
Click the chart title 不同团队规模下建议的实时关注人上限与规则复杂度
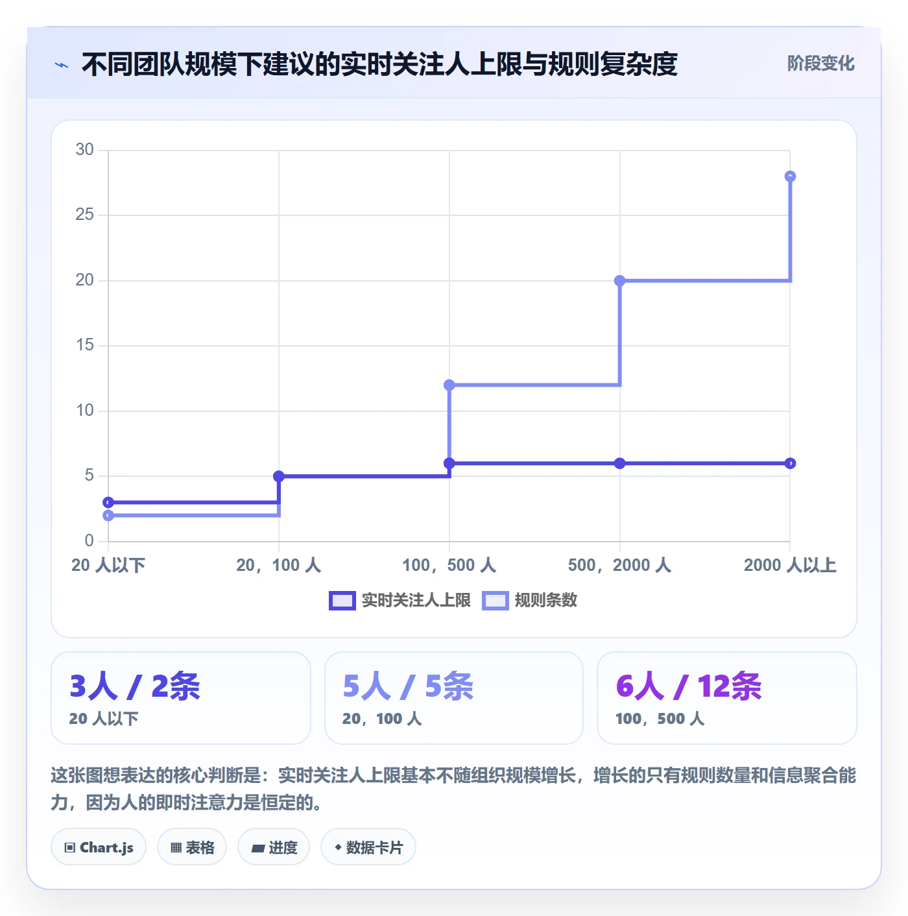379,64
